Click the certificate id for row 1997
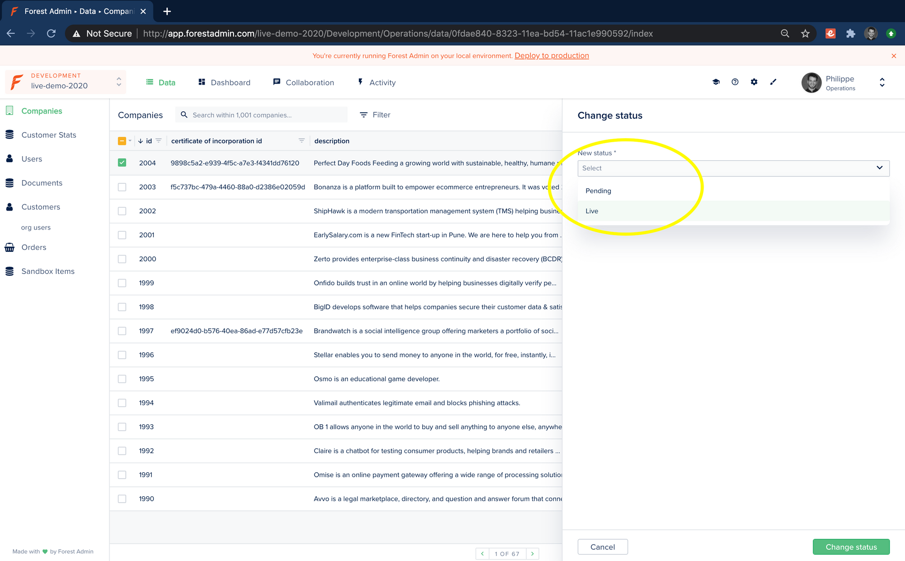Viewport: 905px width, 561px height. click(237, 331)
